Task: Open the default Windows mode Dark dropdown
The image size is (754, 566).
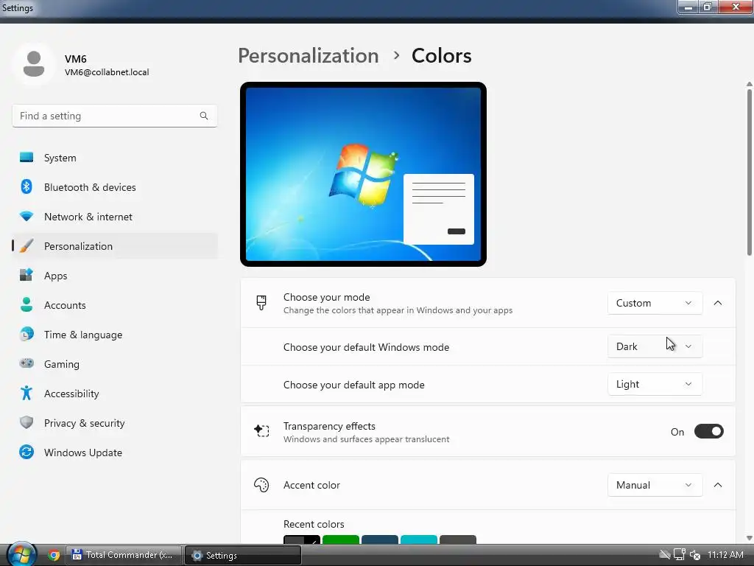Action: (655, 346)
